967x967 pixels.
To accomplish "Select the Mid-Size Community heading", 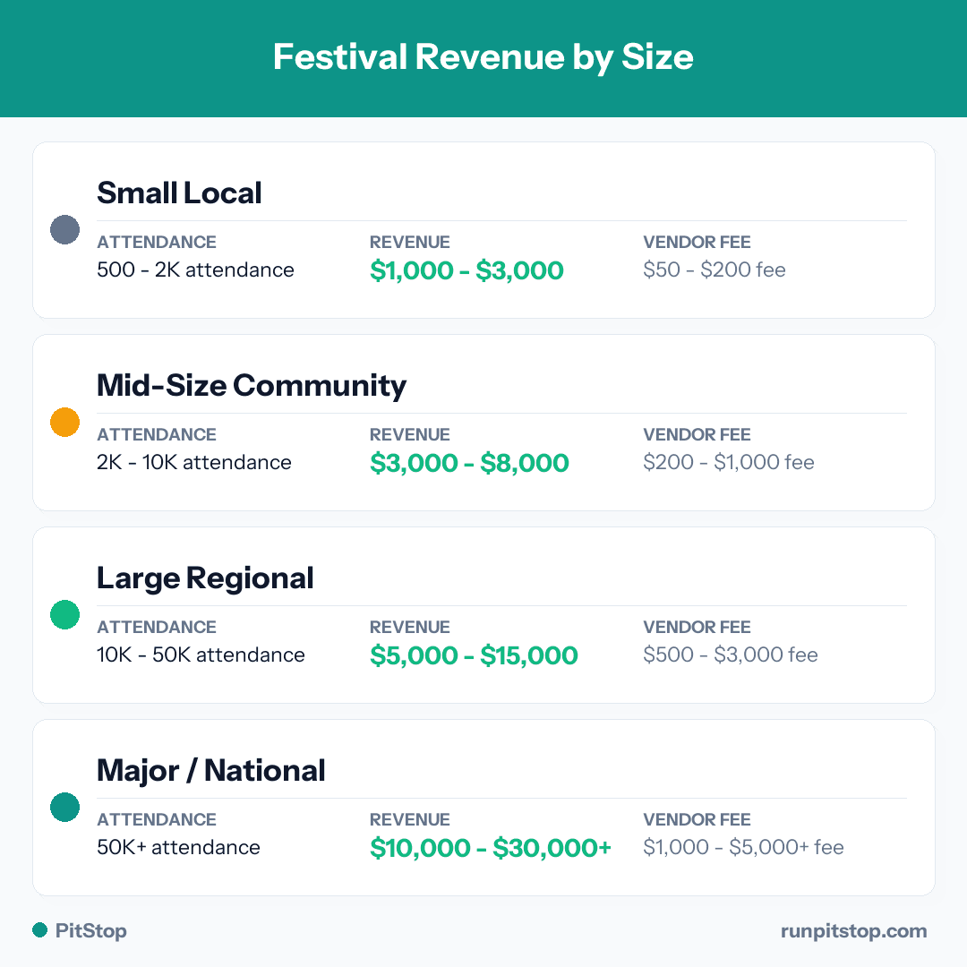I will [252, 386].
